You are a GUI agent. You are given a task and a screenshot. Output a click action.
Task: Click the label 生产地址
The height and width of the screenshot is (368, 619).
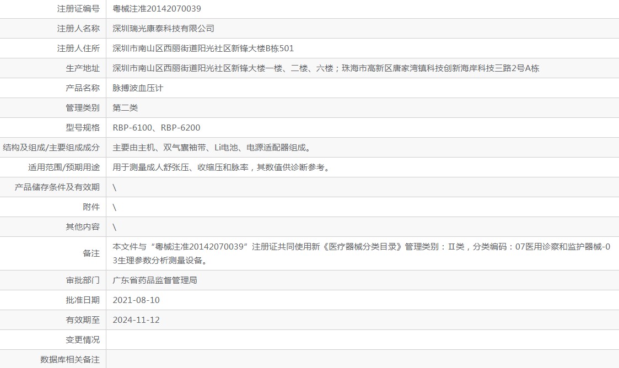point(83,68)
